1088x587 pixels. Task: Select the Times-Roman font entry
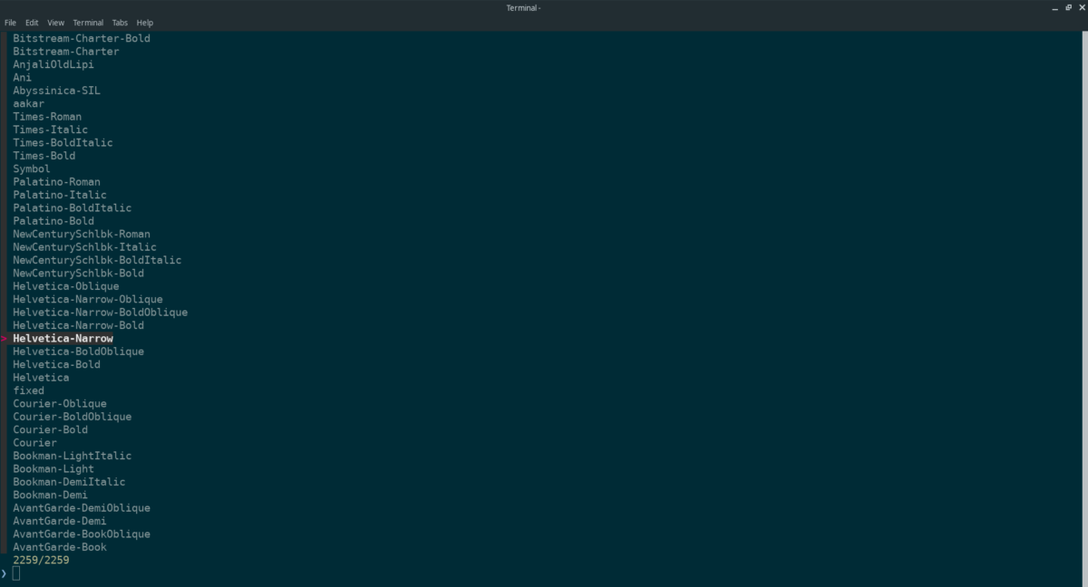tap(46, 116)
